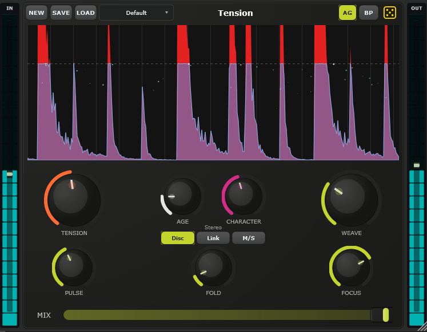Screen dimensions: 427x332
Task: Open the Default preset dropdown
Action: tap(136, 13)
